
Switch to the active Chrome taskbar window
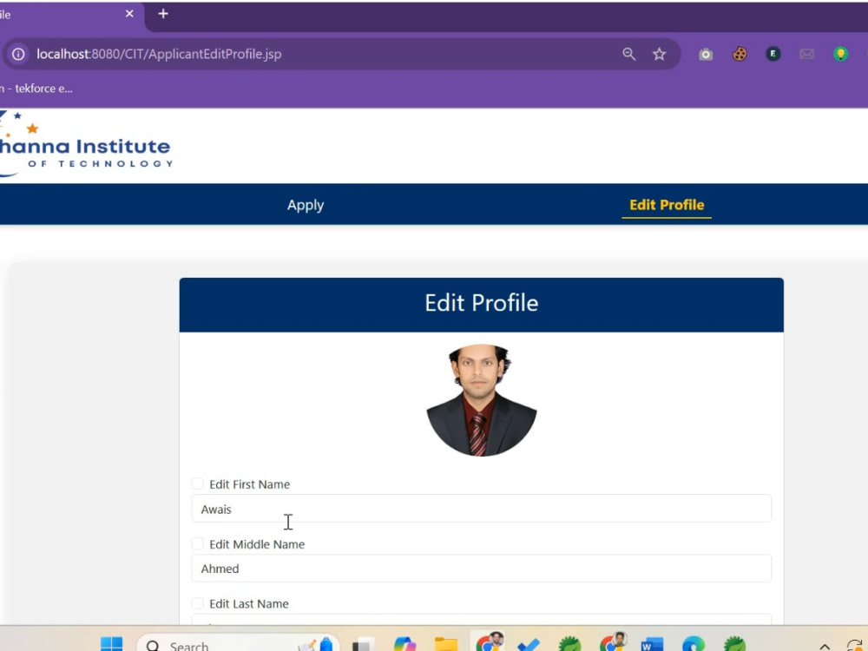pyautogui.click(x=489, y=642)
